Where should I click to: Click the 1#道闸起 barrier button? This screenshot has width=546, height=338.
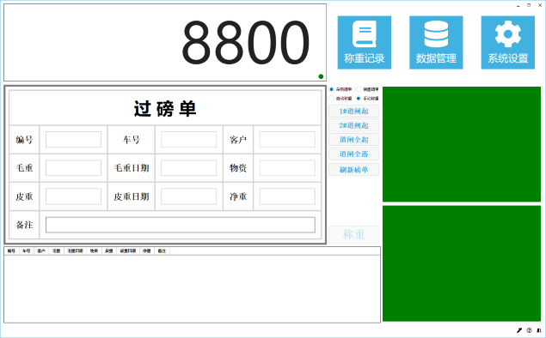click(353, 112)
